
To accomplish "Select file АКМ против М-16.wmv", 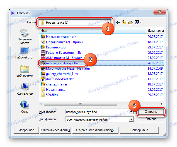I will (64, 58).
